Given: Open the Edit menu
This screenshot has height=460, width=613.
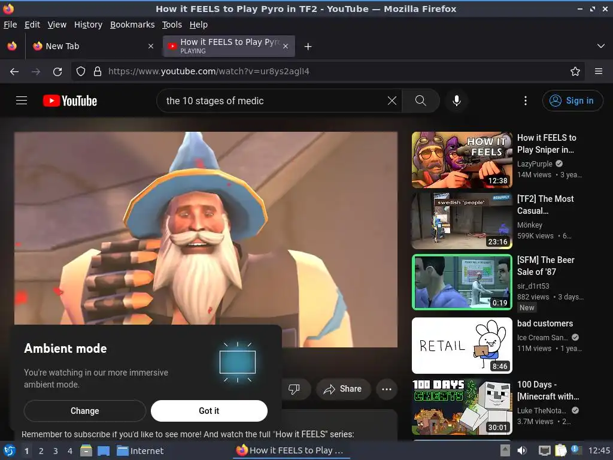Looking at the screenshot, I should [x=32, y=25].
